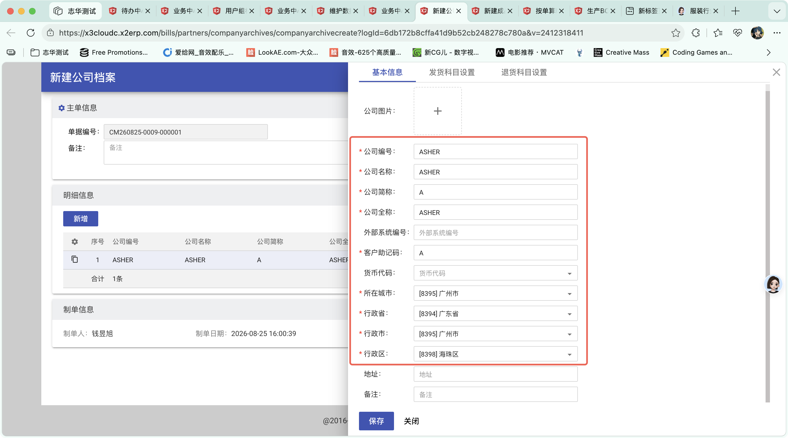Copy the ASHER row using copy icon
This screenshot has height=438, width=788.
(75, 259)
